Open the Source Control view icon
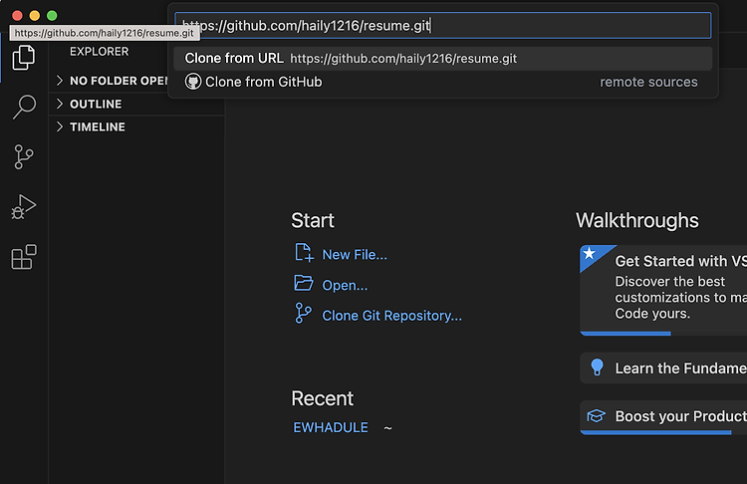 23,156
